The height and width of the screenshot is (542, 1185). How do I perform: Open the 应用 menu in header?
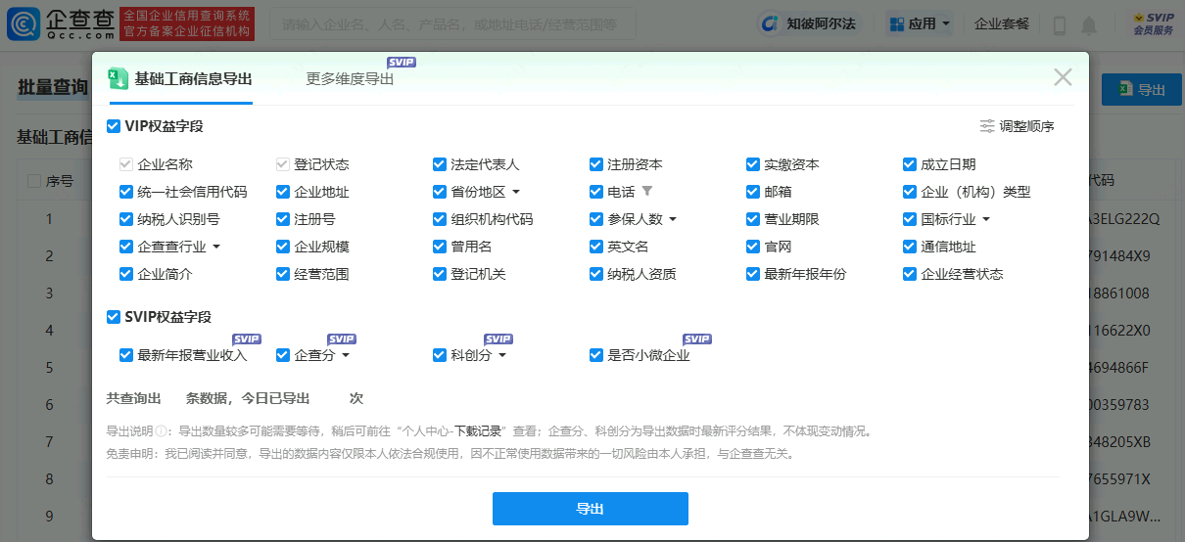coord(920,24)
